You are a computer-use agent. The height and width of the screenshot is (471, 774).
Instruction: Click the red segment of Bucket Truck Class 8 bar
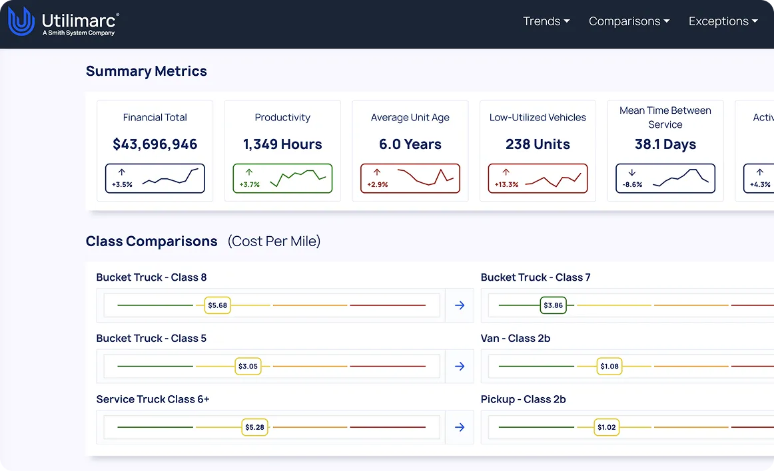388,305
